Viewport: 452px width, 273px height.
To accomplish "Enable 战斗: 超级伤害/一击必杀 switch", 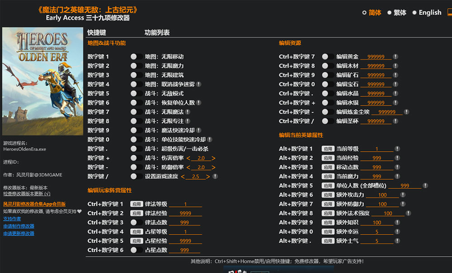I will (x=136, y=149).
